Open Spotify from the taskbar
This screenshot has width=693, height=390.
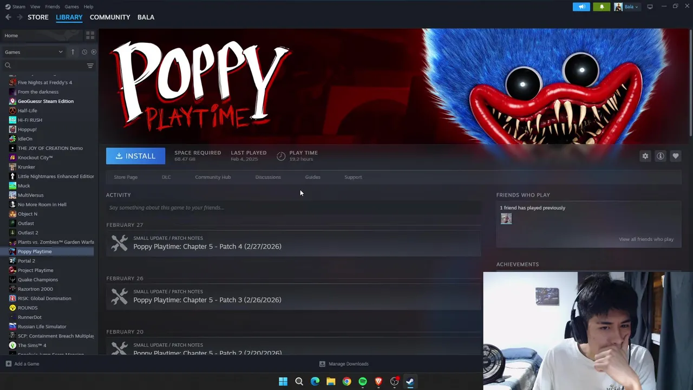click(363, 381)
